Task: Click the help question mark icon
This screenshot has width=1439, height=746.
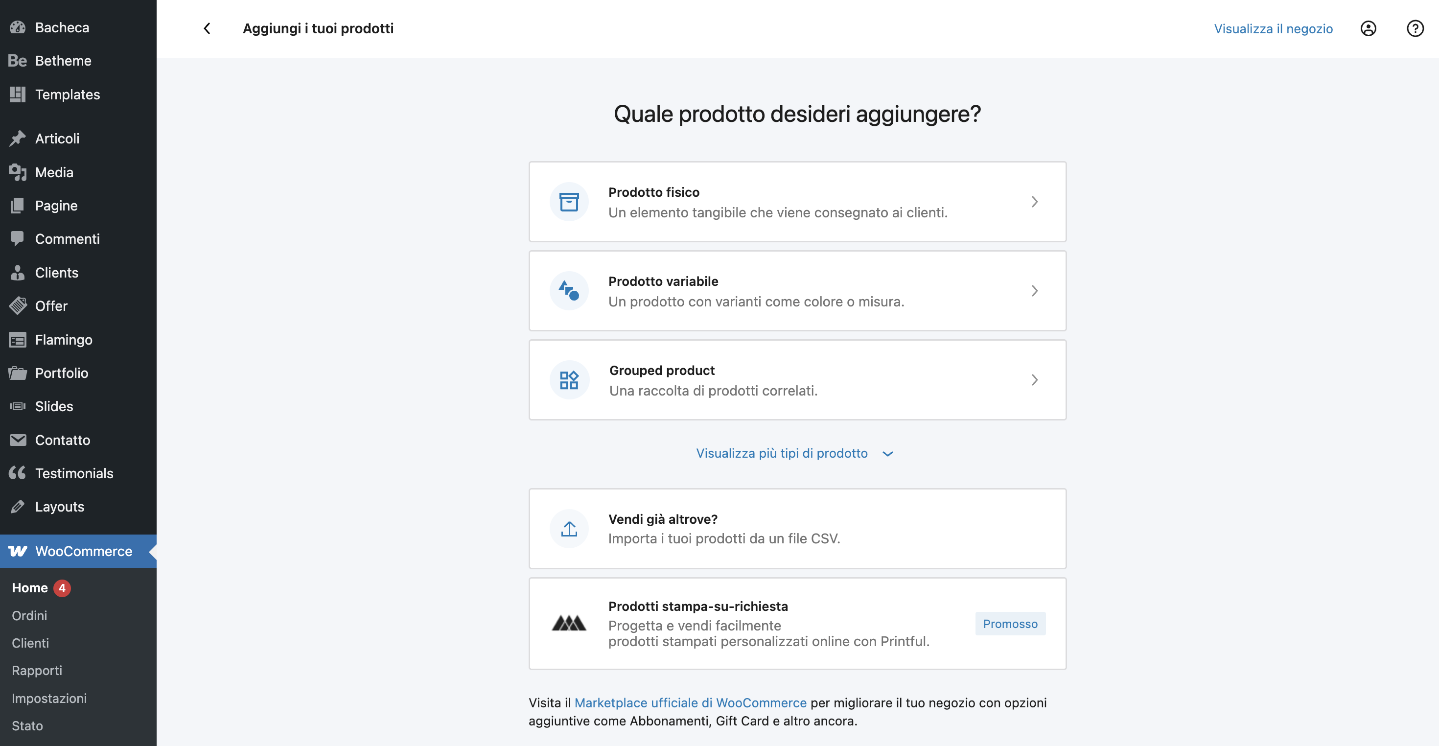Action: [1415, 28]
